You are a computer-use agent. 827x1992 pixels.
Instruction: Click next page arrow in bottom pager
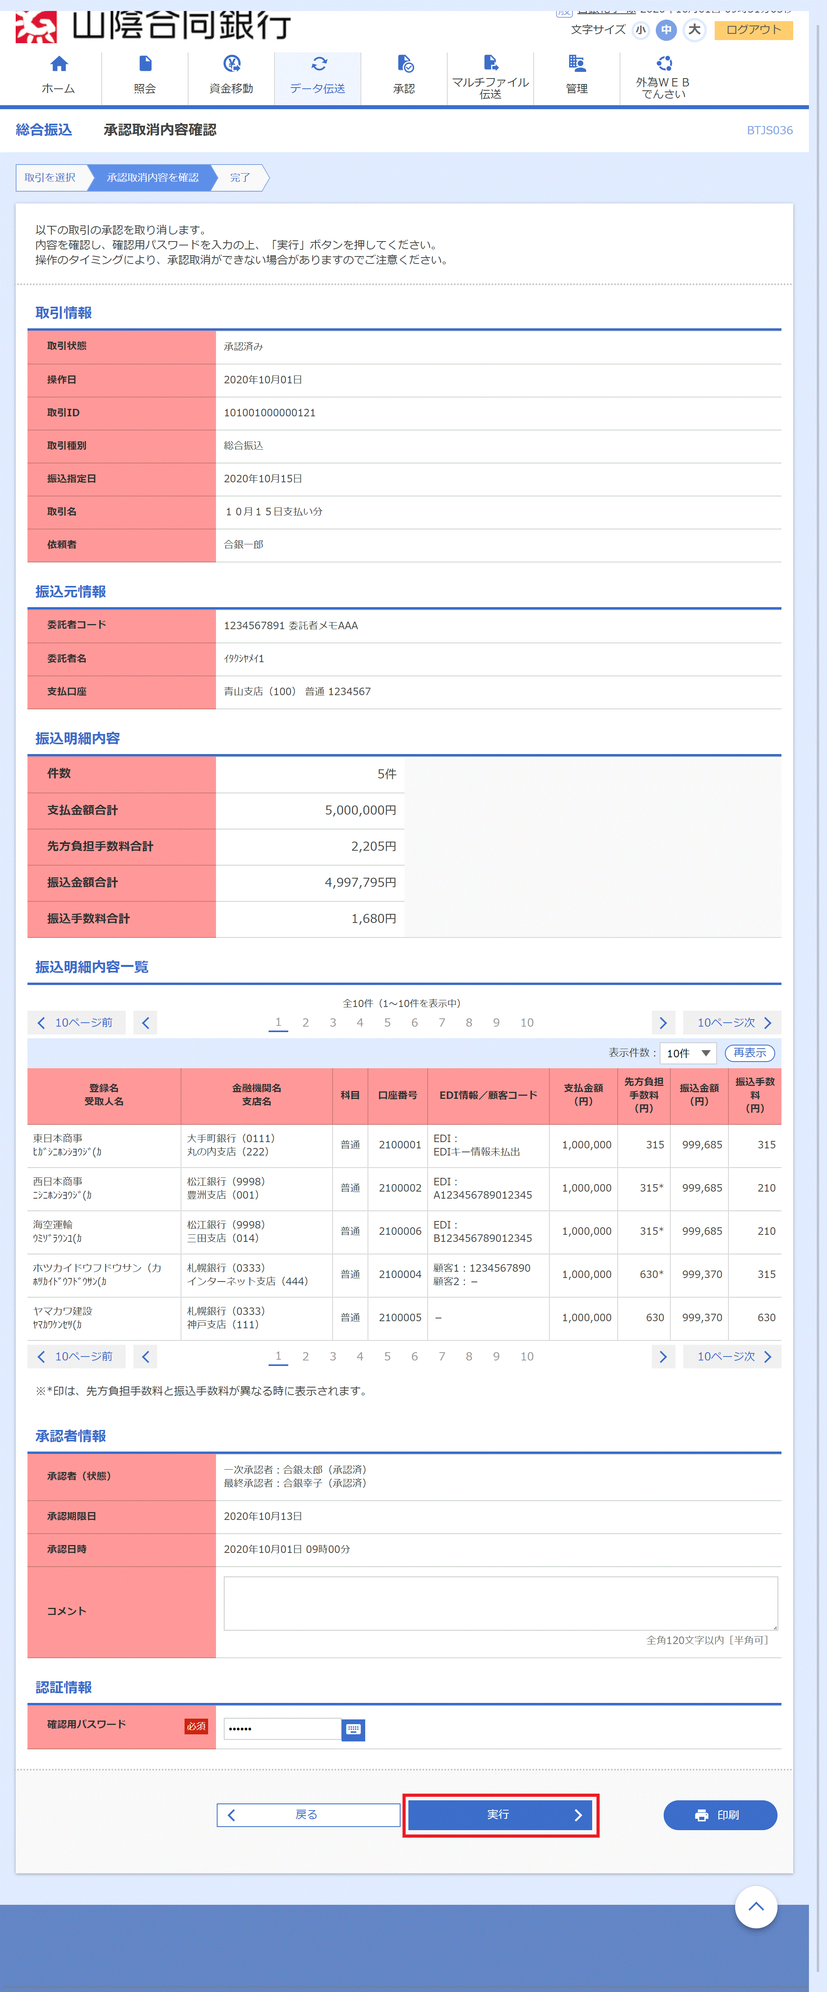point(663,1357)
